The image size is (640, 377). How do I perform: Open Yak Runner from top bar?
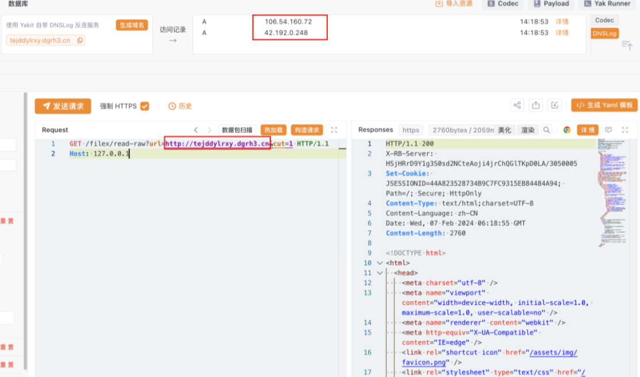coord(607,3)
